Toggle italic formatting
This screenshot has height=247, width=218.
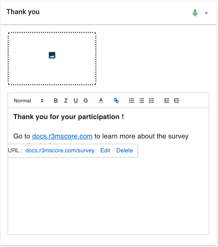tap(66, 101)
